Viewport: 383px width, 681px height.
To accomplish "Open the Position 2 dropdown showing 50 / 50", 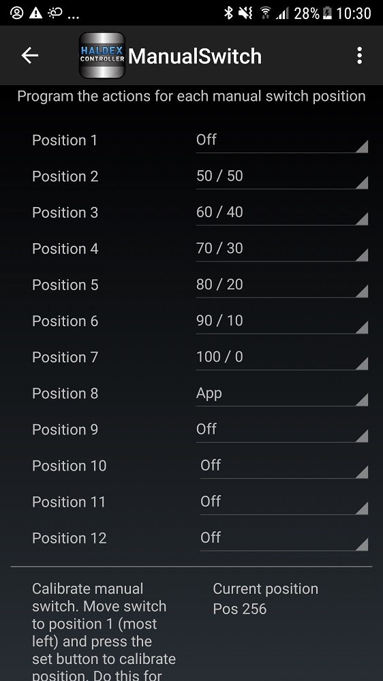I will tap(281, 177).
